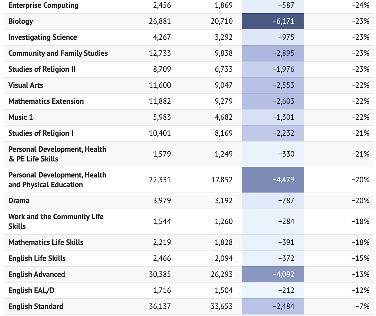Select the Music 1 row label

coord(21,117)
